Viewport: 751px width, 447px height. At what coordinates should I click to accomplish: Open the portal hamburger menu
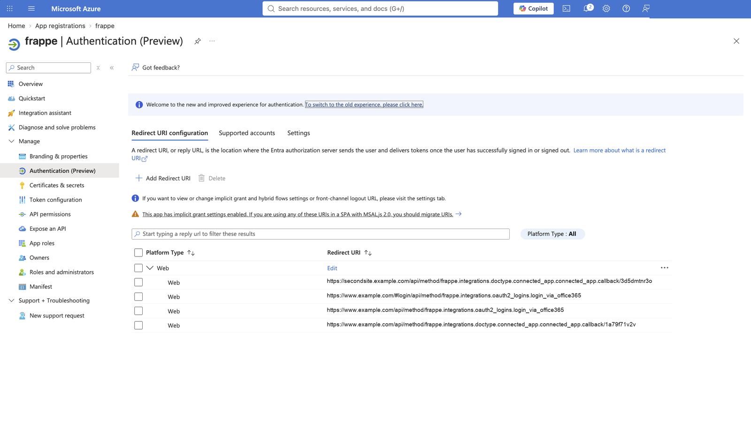pos(31,8)
